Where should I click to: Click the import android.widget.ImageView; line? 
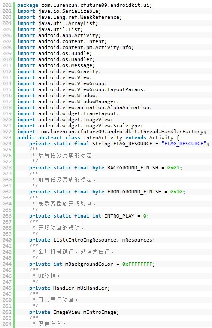[65, 120]
